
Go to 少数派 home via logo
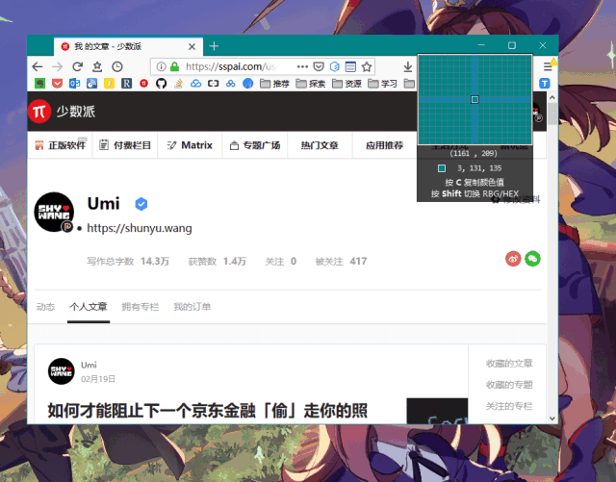(62, 112)
